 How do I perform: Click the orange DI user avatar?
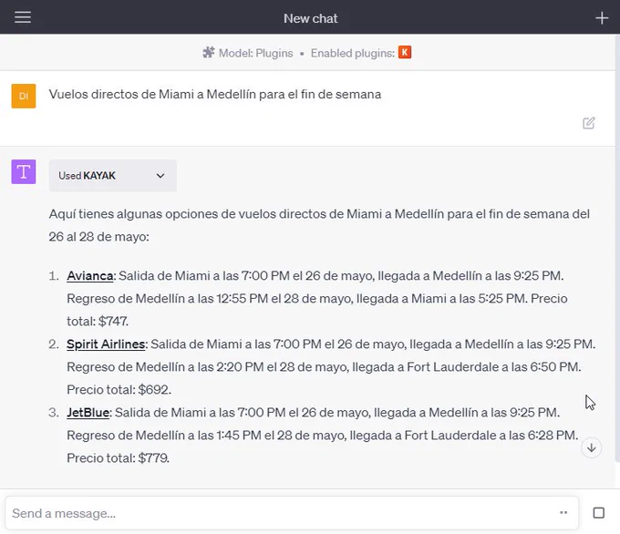pos(24,96)
